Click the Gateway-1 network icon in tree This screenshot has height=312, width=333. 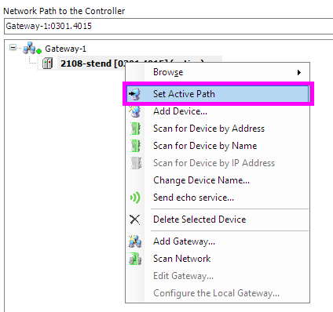tap(32, 48)
